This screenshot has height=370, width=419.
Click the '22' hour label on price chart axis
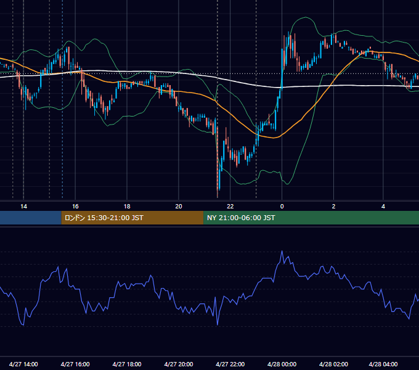point(230,207)
